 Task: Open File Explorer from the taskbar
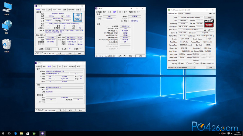pos(22,133)
